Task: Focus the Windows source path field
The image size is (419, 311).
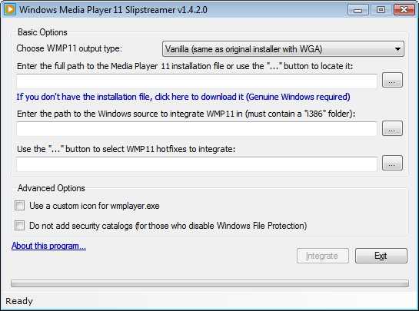Action: click(197, 129)
